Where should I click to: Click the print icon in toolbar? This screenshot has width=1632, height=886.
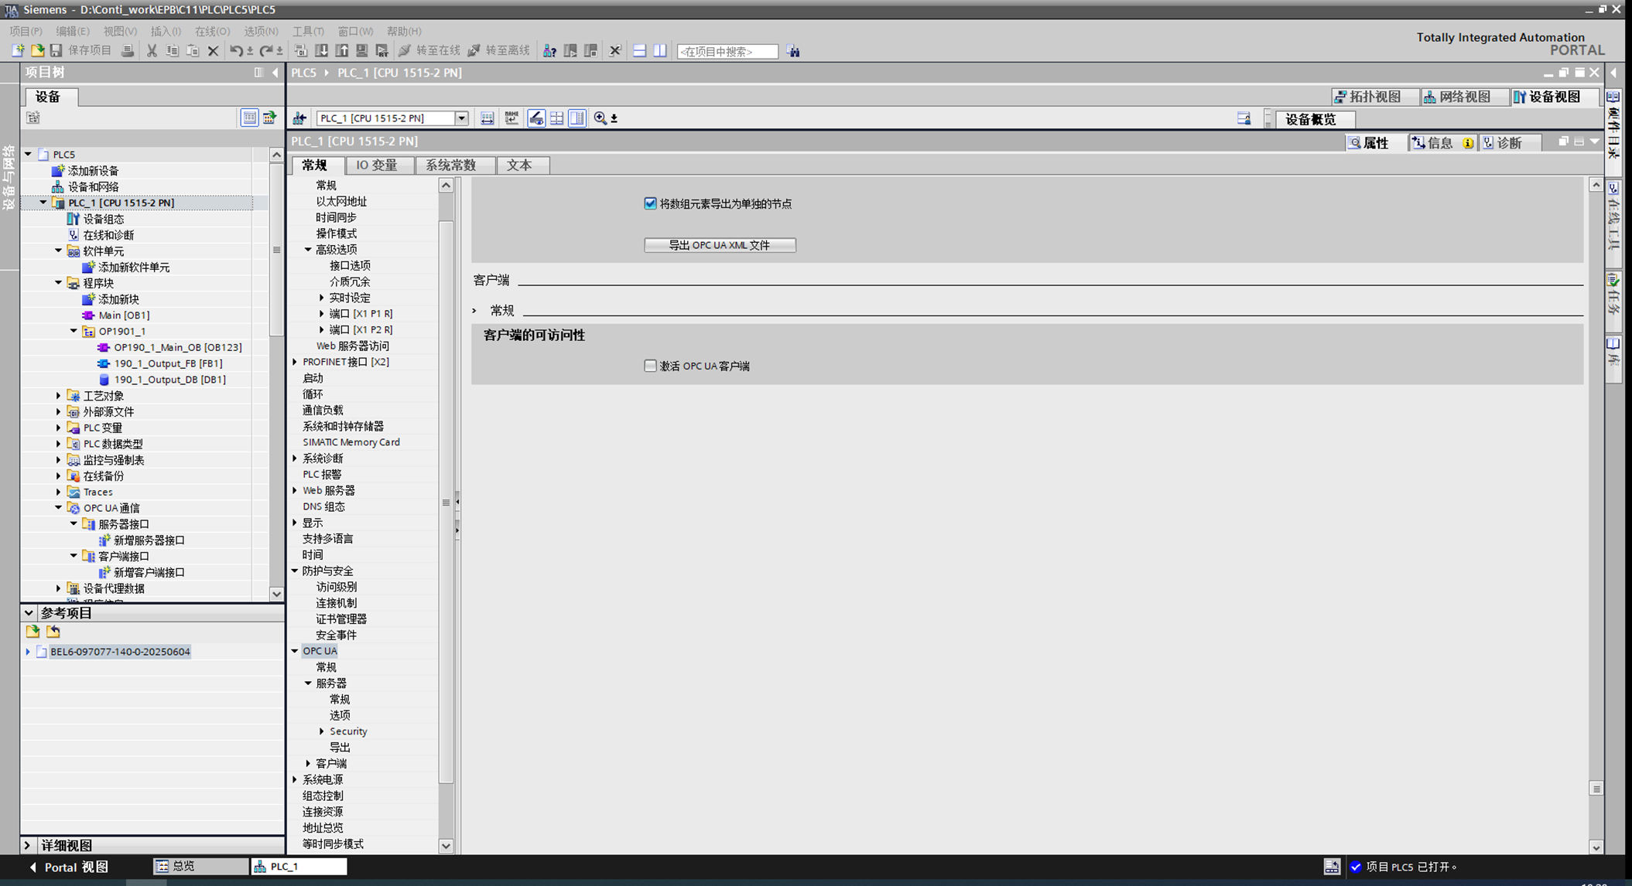pyautogui.click(x=127, y=51)
